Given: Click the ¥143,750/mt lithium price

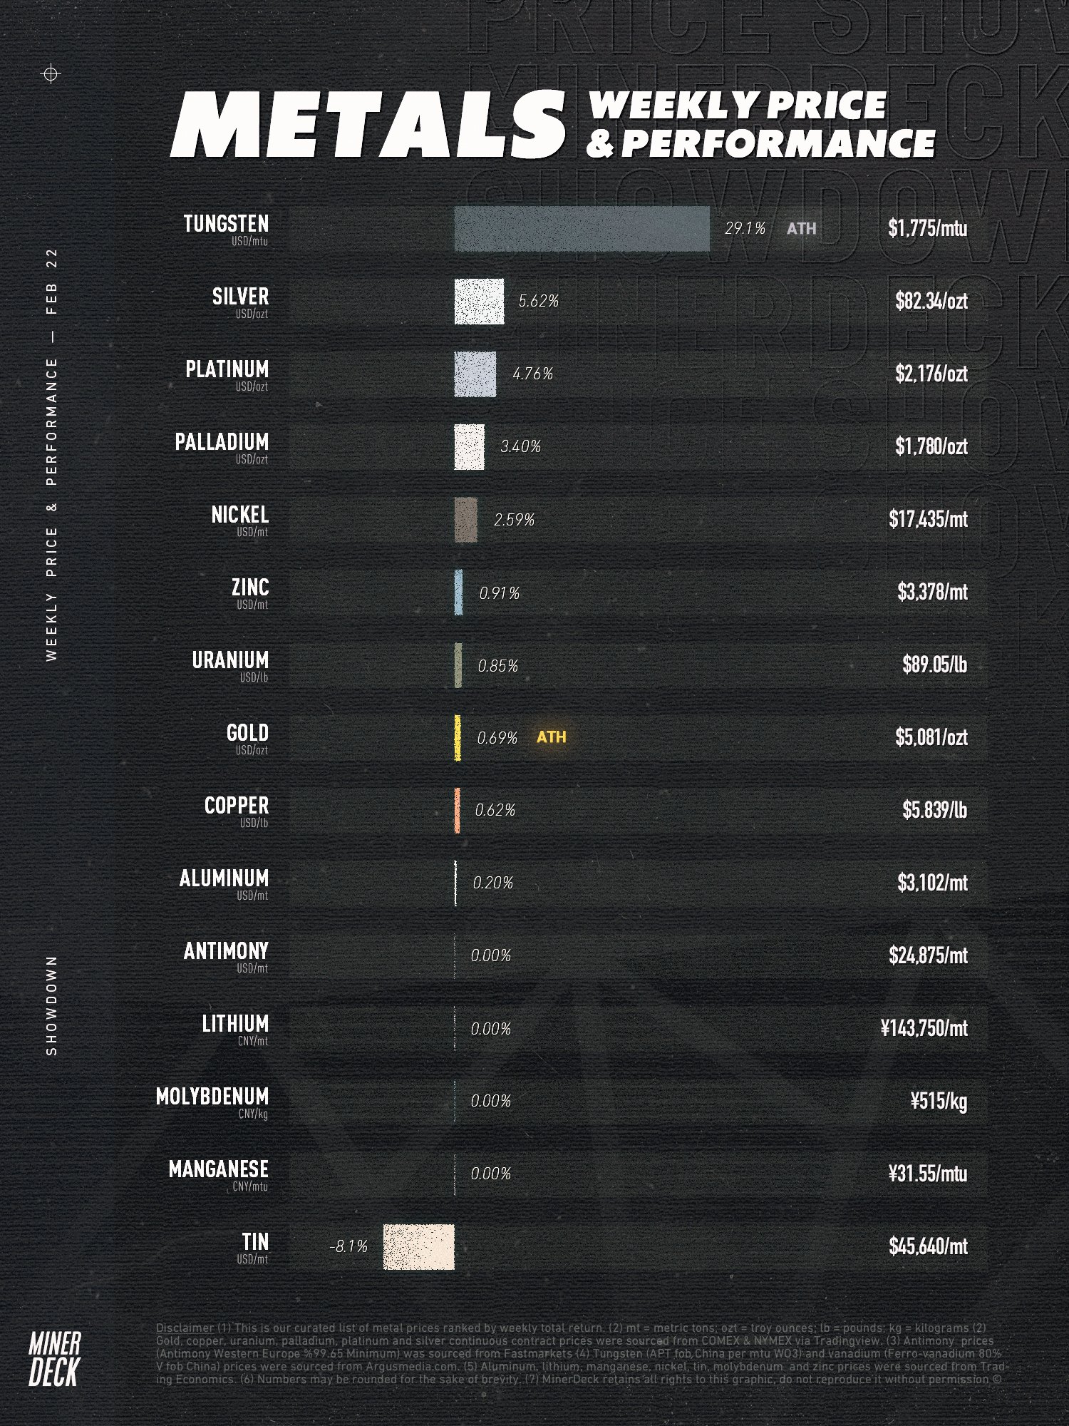Looking at the screenshot, I should pos(924,1028).
